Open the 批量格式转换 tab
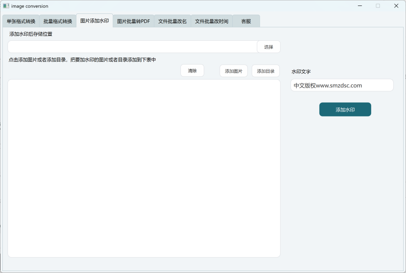Screen dimensions: 406x273 coord(58,21)
